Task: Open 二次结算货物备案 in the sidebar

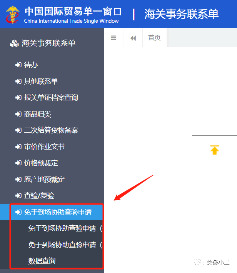Action: click(52, 130)
